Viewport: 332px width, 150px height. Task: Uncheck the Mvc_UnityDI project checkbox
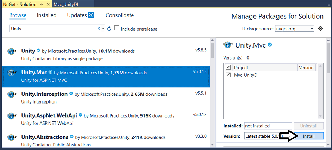point(228,75)
